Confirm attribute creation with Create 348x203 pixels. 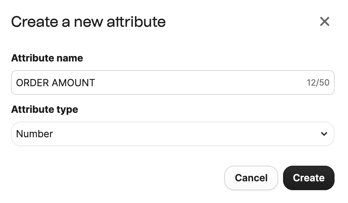308,178
